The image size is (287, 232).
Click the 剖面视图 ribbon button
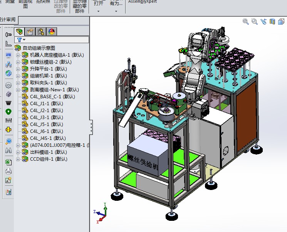click(x=25, y=4)
